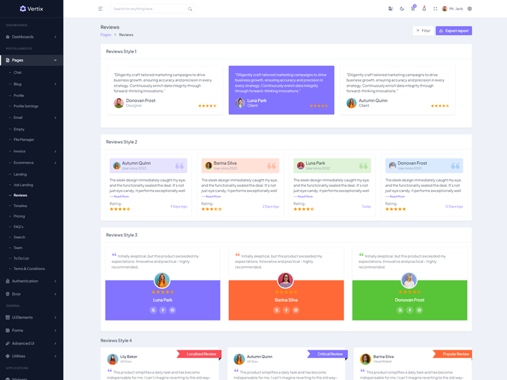The height and width of the screenshot is (380, 507).
Task: Click the search input field
Action: [x=148, y=9]
